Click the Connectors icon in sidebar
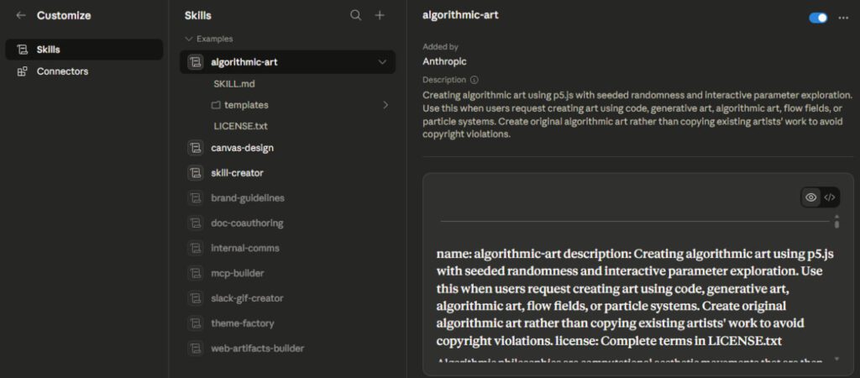 point(22,71)
